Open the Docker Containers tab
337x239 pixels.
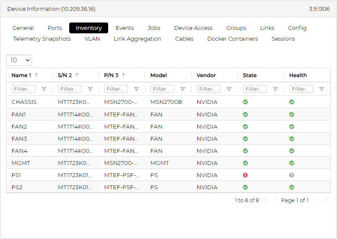point(232,39)
